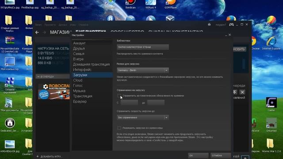The width and height of the screenshot is (283, 159).
Task: Click the update-start time field after С
Action: click(x=129, y=102)
